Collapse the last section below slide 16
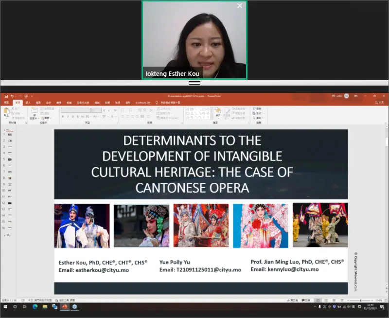 point(4,234)
